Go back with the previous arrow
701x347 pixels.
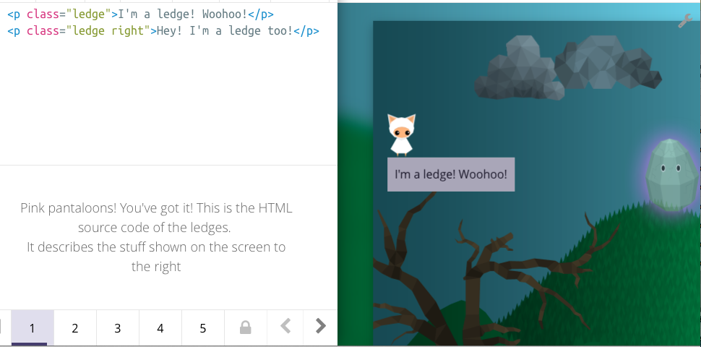pyautogui.click(x=285, y=326)
